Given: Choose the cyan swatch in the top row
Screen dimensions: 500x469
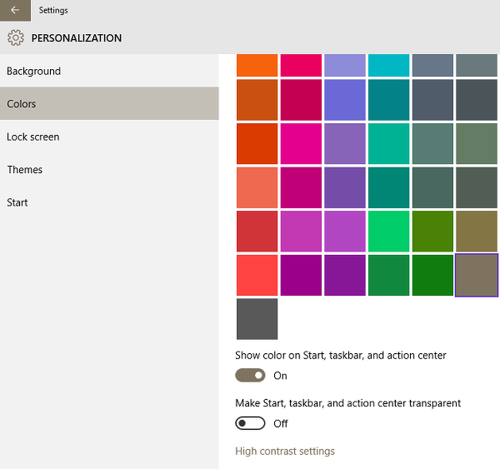Looking at the screenshot, I should [x=388, y=65].
